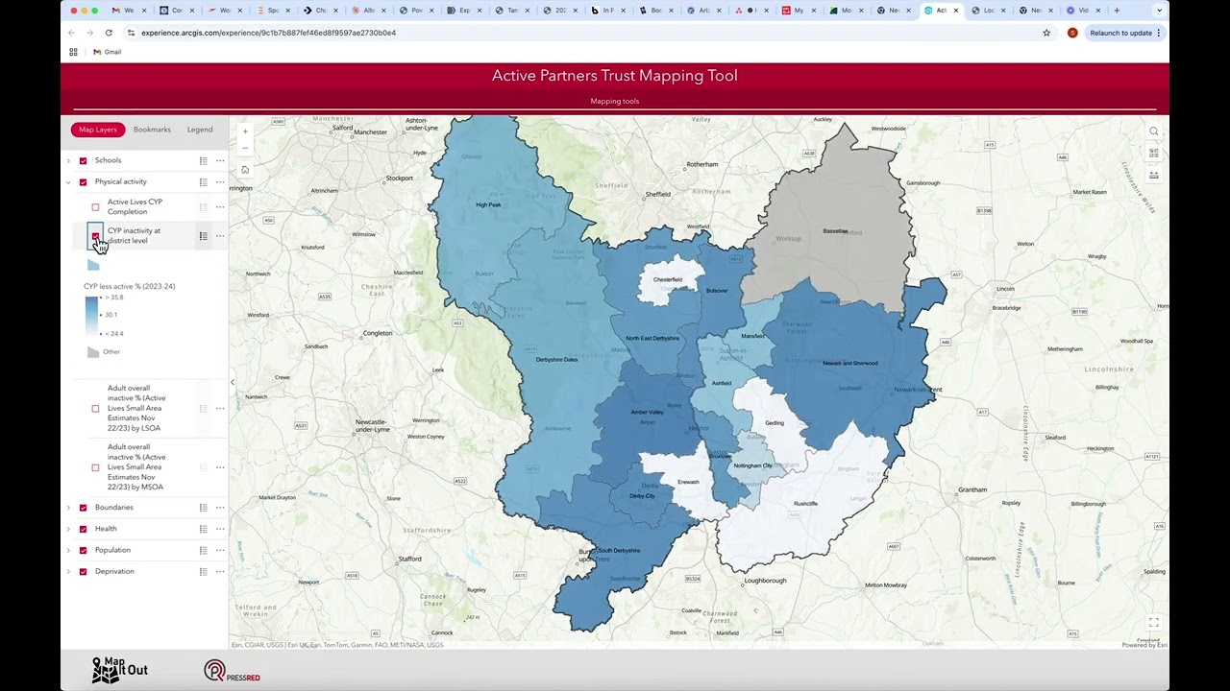The image size is (1230, 691).
Task: Enable Adult overall inactive by MSOA layer
Action: pos(95,467)
